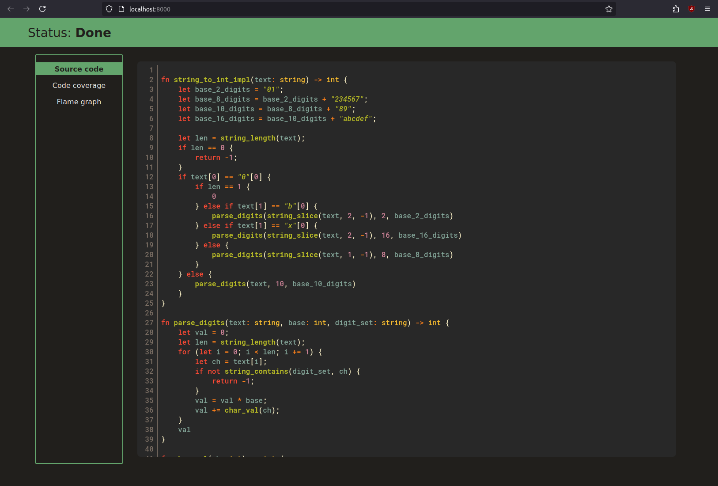Viewport: 718px width, 486px height.
Task: Open the browser extensions icon
Action: point(676,9)
